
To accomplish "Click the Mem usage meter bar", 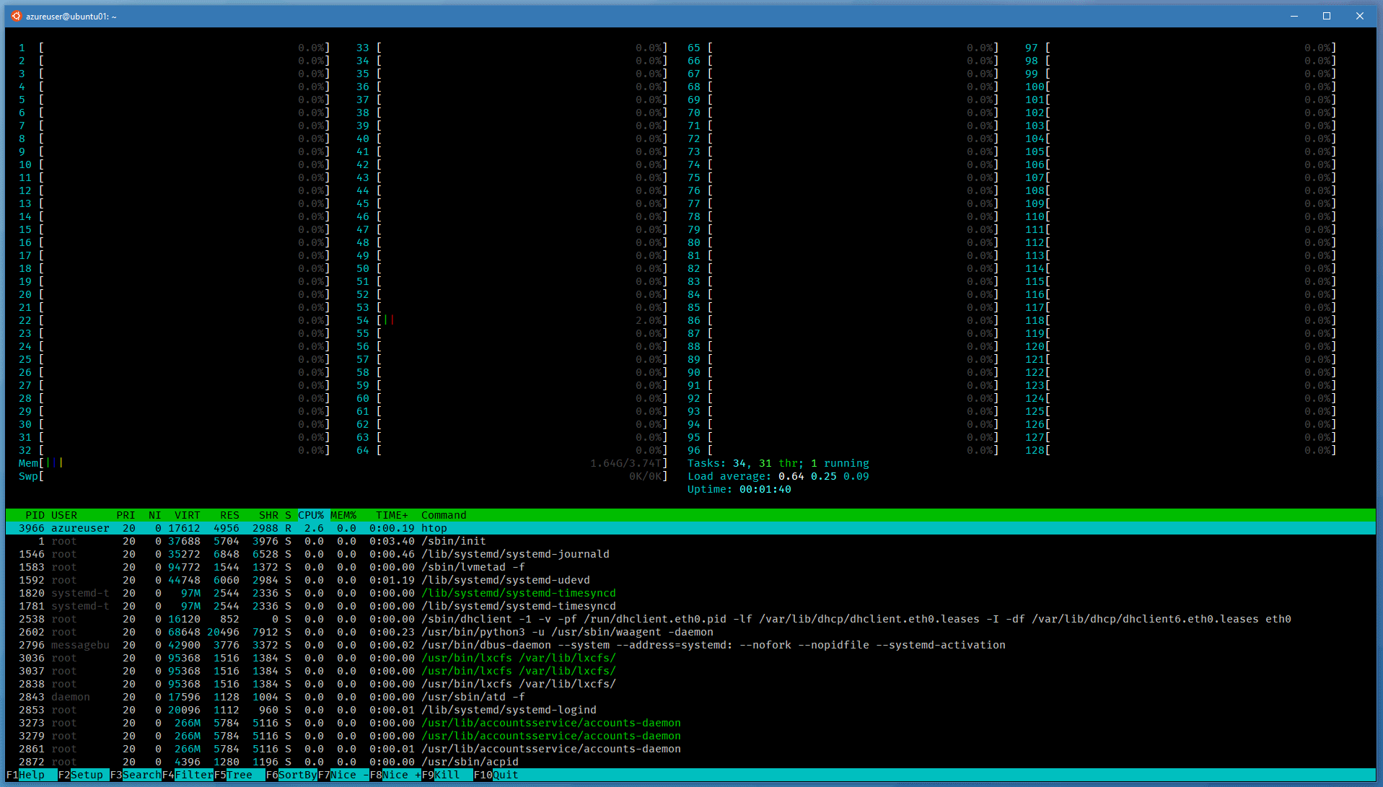I will point(343,463).
